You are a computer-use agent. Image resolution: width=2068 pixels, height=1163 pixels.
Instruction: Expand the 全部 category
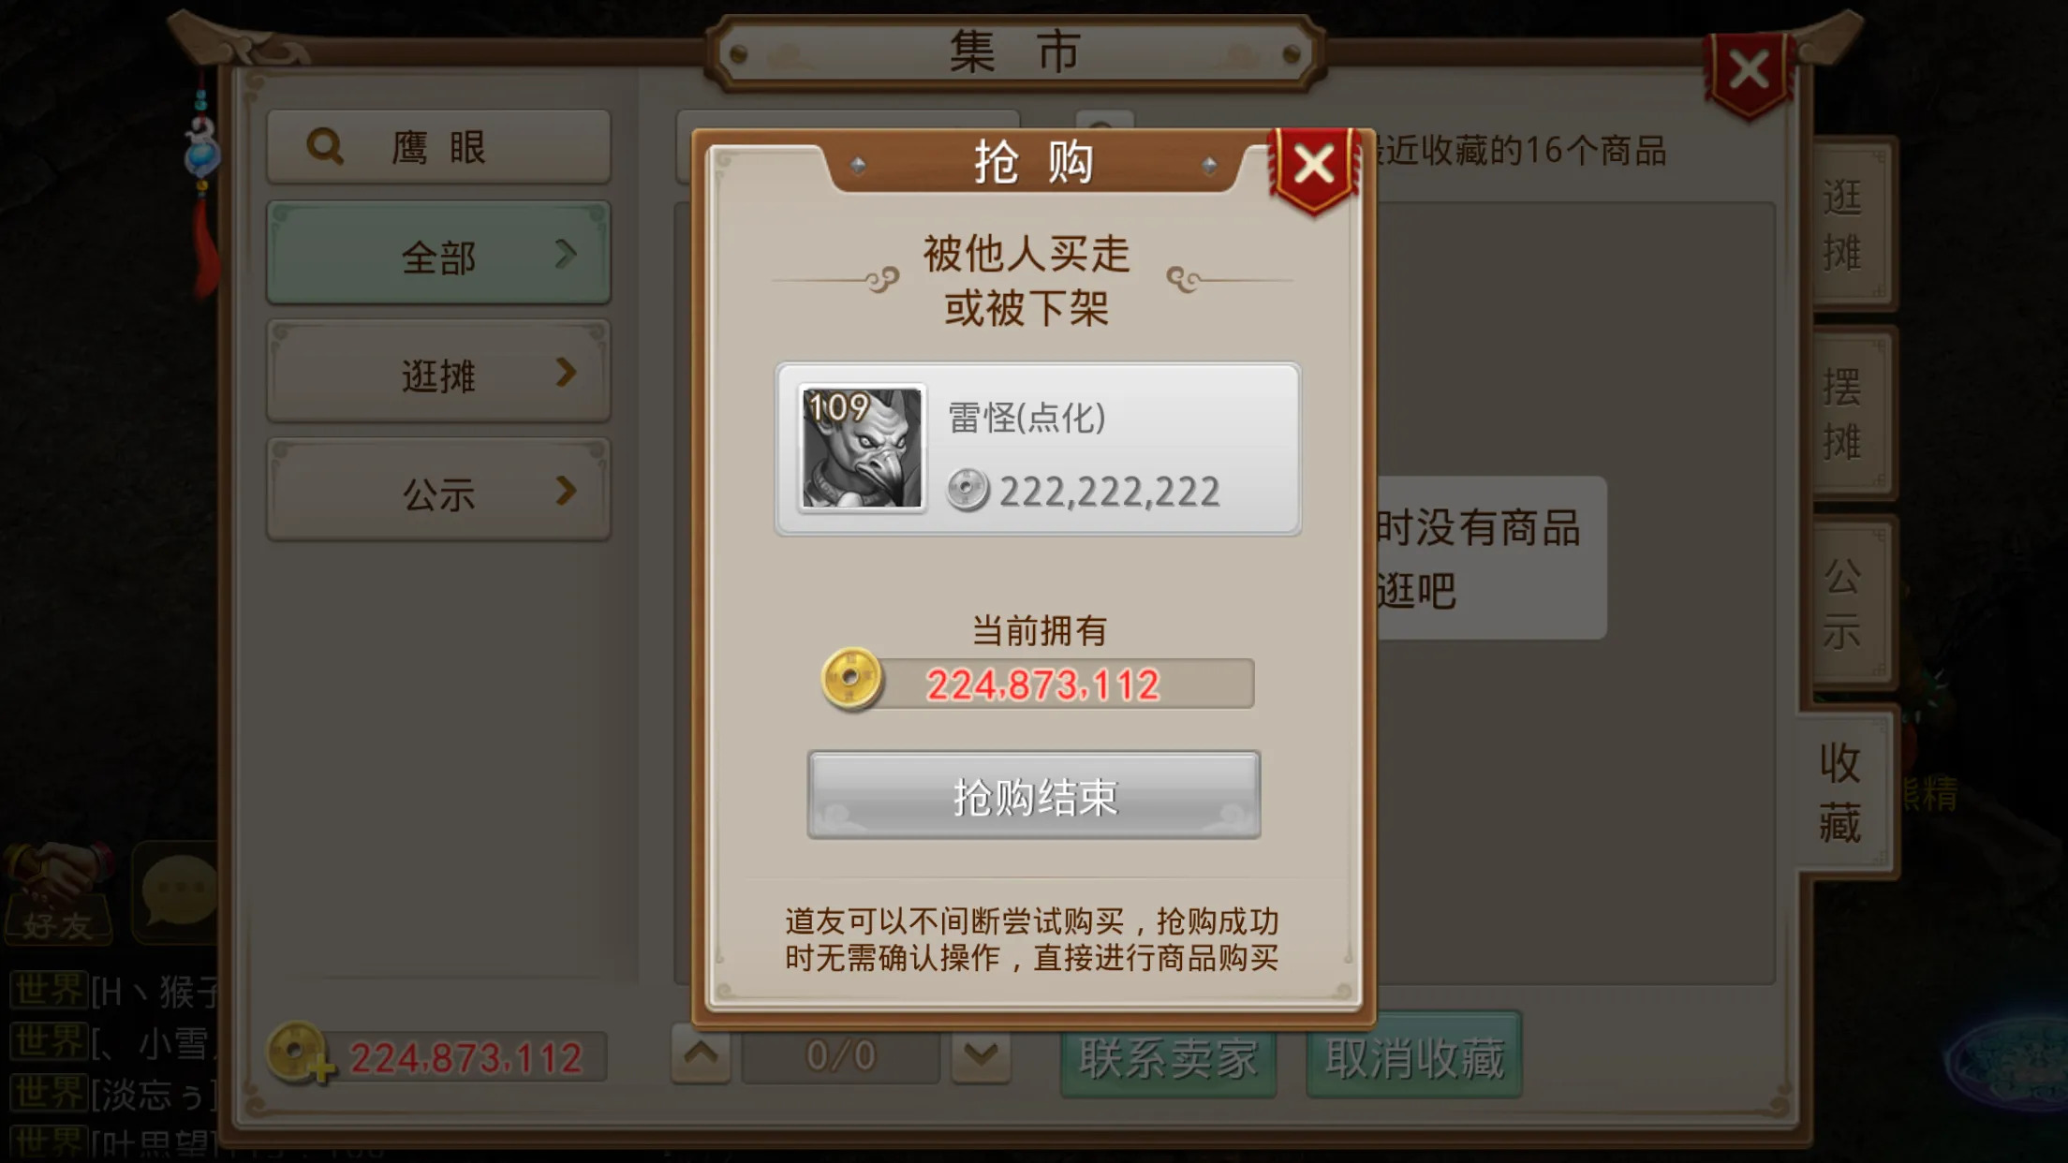tap(438, 254)
